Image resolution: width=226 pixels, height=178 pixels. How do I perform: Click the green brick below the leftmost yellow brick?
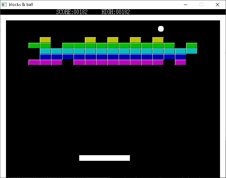[45, 46]
